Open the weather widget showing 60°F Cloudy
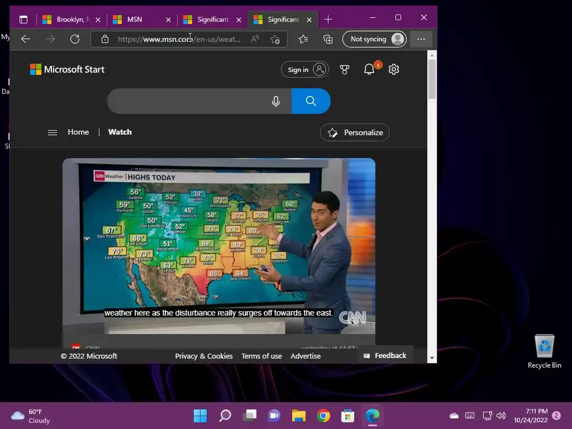572x429 pixels. tap(31, 416)
